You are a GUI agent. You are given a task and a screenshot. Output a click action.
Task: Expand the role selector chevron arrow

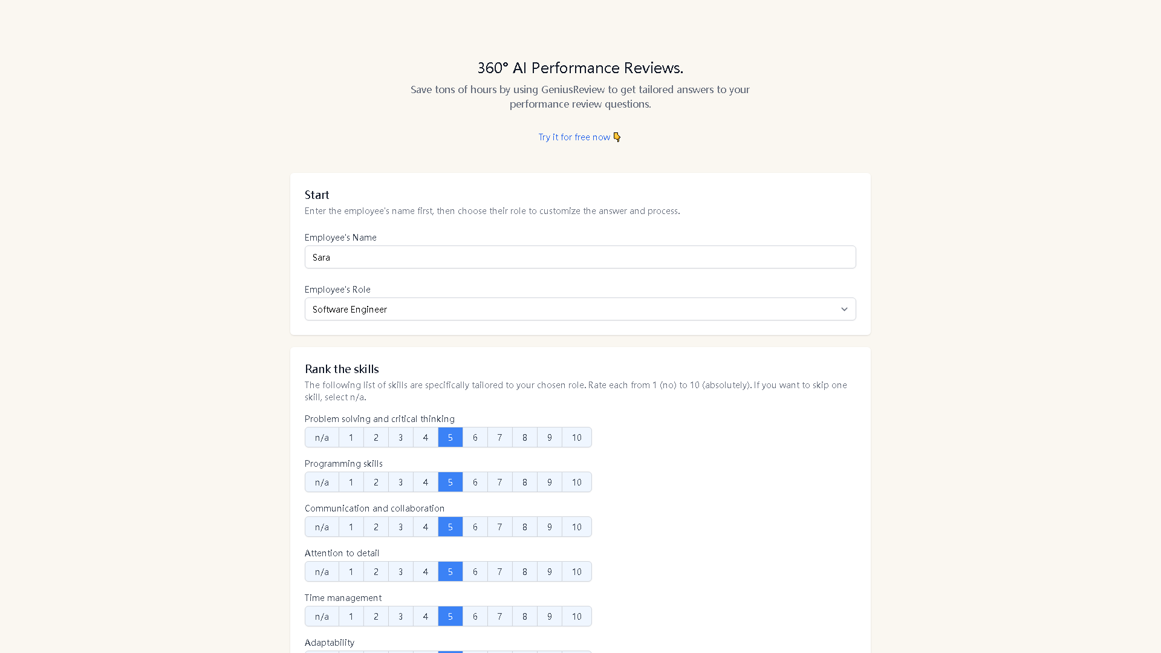coord(844,309)
